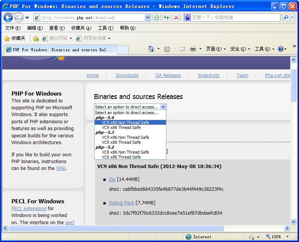Open a new blank tab
Image resolution: width=299 pixels, height=242 pixels.
(x=123, y=50)
